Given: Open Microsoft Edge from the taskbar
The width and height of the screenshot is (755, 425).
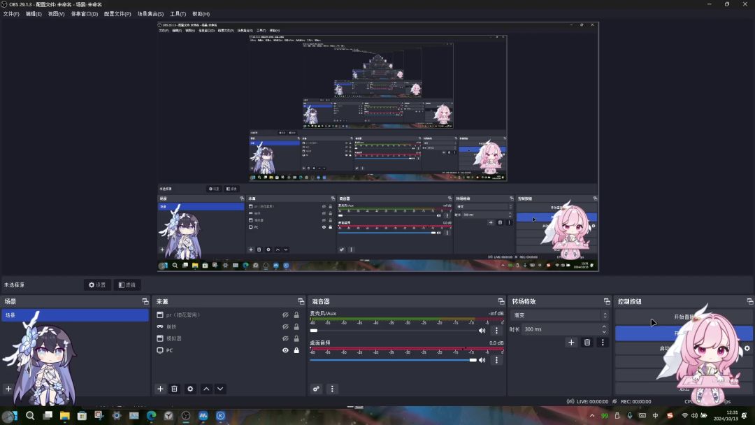Looking at the screenshot, I should point(151,416).
